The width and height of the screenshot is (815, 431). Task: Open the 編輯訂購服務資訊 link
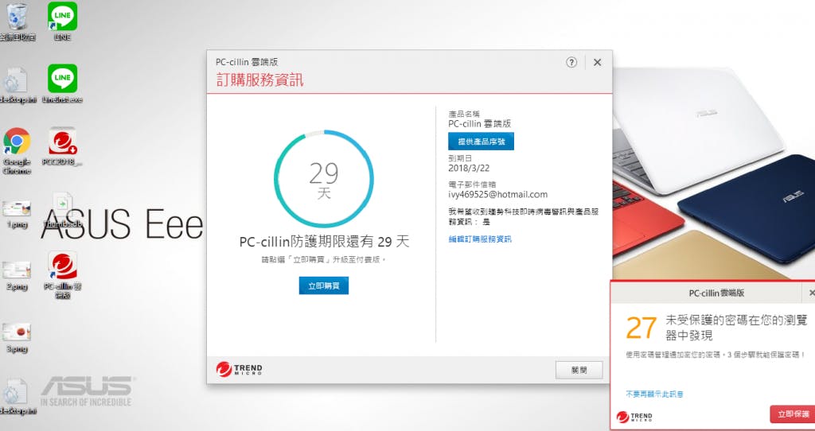click(x=480, y=239)
